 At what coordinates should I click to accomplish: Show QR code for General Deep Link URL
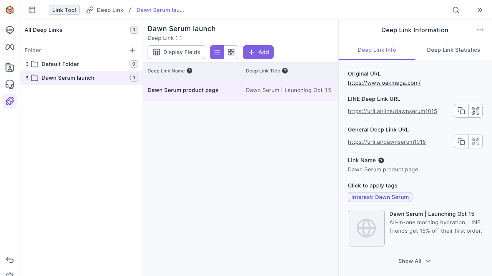(475, 141)
